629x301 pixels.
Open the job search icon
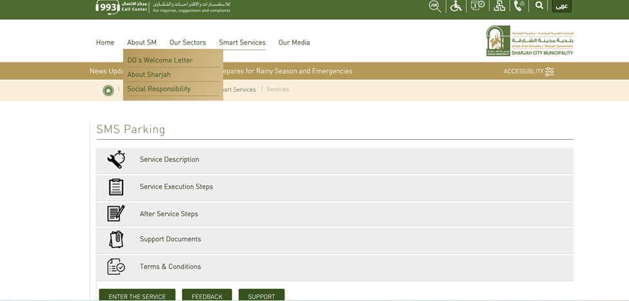435,6
